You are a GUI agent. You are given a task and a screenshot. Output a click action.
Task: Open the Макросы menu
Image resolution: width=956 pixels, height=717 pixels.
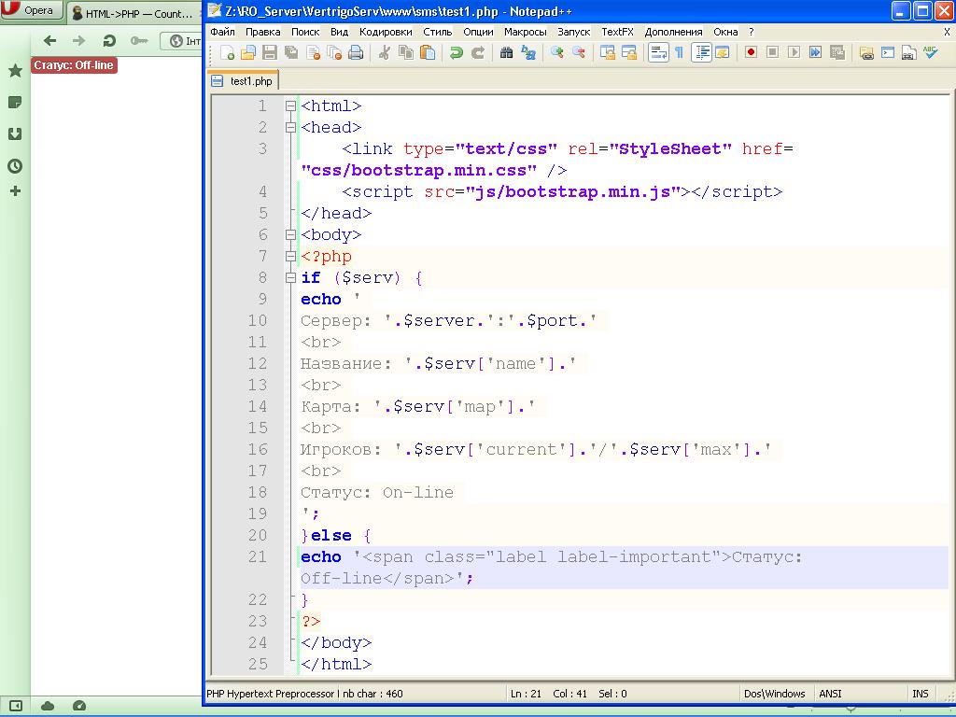point(525,32)
